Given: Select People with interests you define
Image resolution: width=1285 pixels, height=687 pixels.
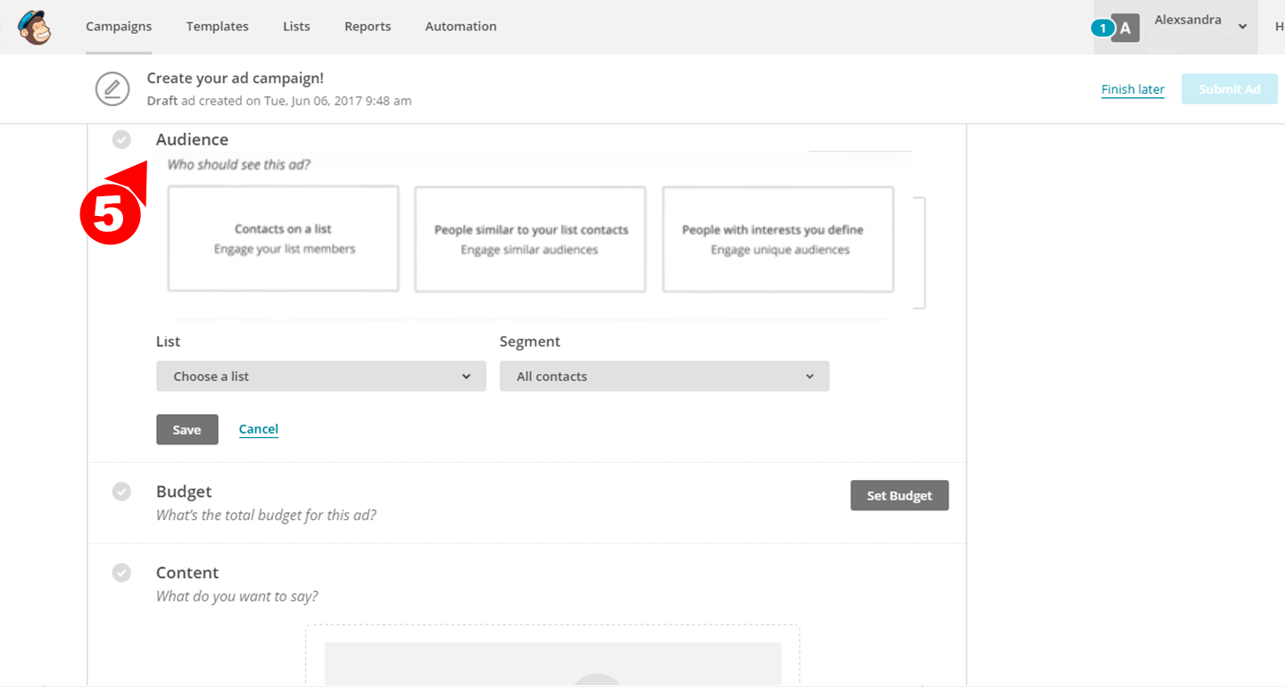Looking at the screenshot, I should pyautogui.click(x=777, y=239).
